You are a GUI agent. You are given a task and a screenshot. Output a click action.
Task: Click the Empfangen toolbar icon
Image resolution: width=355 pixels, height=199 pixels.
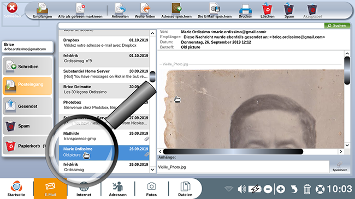click(43, 10)
